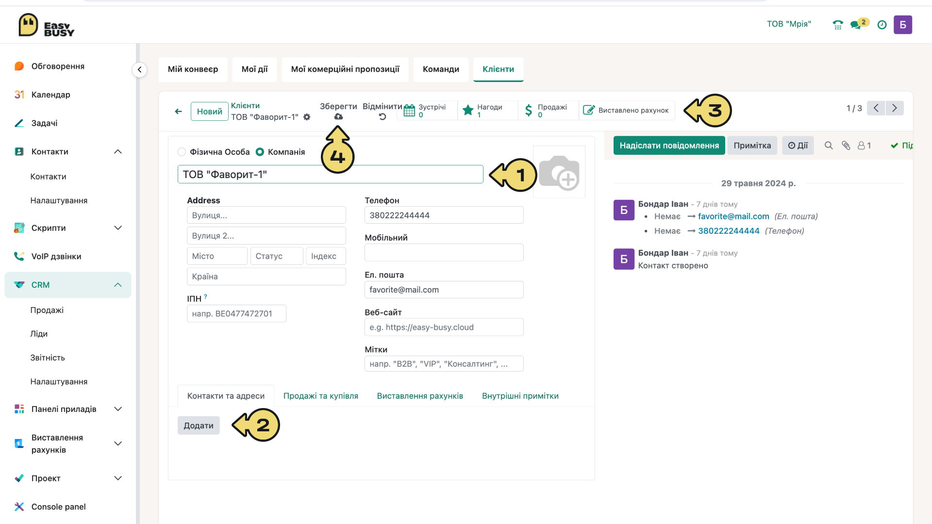The width and height of the screenshot is (932, 524).
Task: Select the Компанія radio button
Action: click(x=260, y=152)
